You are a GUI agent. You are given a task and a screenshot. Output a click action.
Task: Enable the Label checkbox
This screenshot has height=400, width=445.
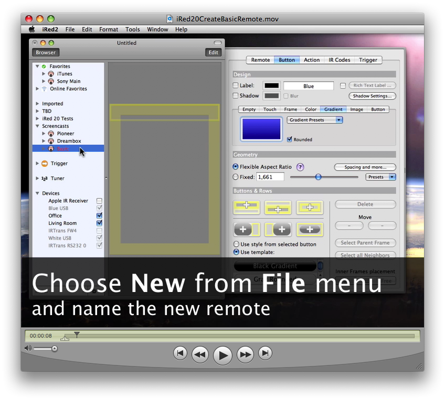pyautogui.click(x=235, y=85)
